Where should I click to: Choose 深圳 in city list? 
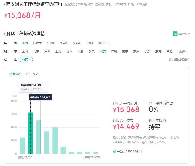coord(47,51)
